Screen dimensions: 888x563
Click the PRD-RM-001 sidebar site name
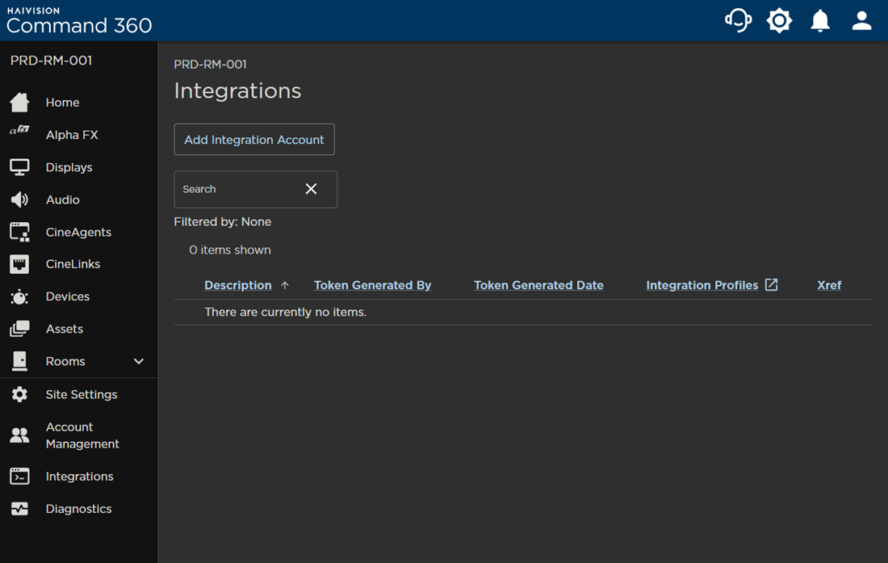(51, 61)
